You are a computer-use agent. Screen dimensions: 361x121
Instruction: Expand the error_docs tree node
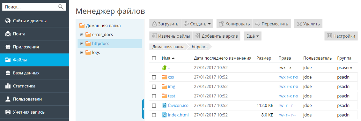click(82, 34)
